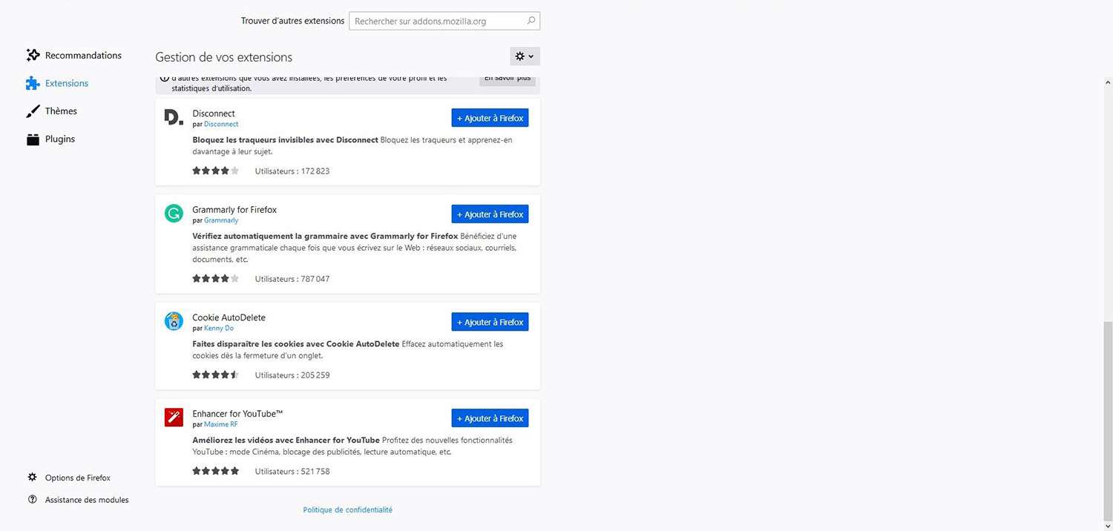Open the Politique de confidentialité link
Viewport: 1113px width, 531px height.
[x=347, y=510]
